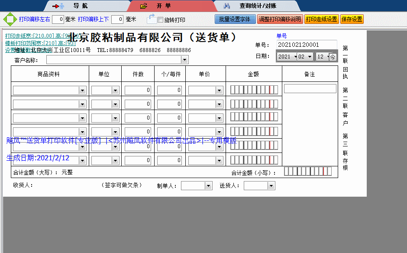Click the rotate print arrow icon

tap(152, 19)
